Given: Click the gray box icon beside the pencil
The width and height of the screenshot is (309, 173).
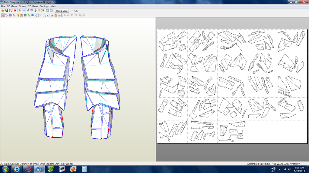Looking at the screenshot, I should pyautogui.click(x=31, y=11).
